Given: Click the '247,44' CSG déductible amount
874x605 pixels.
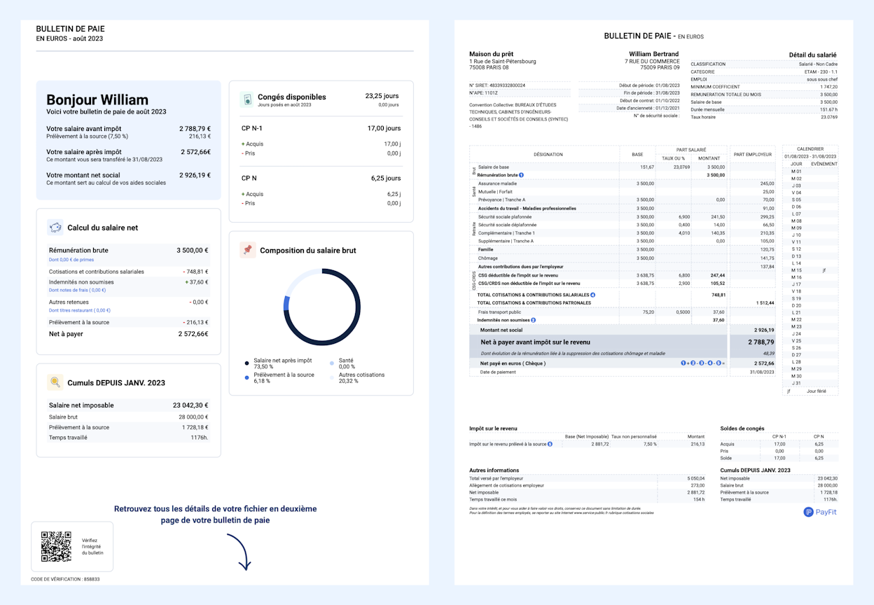Looking at the screenshot, I should coord(718,275).
